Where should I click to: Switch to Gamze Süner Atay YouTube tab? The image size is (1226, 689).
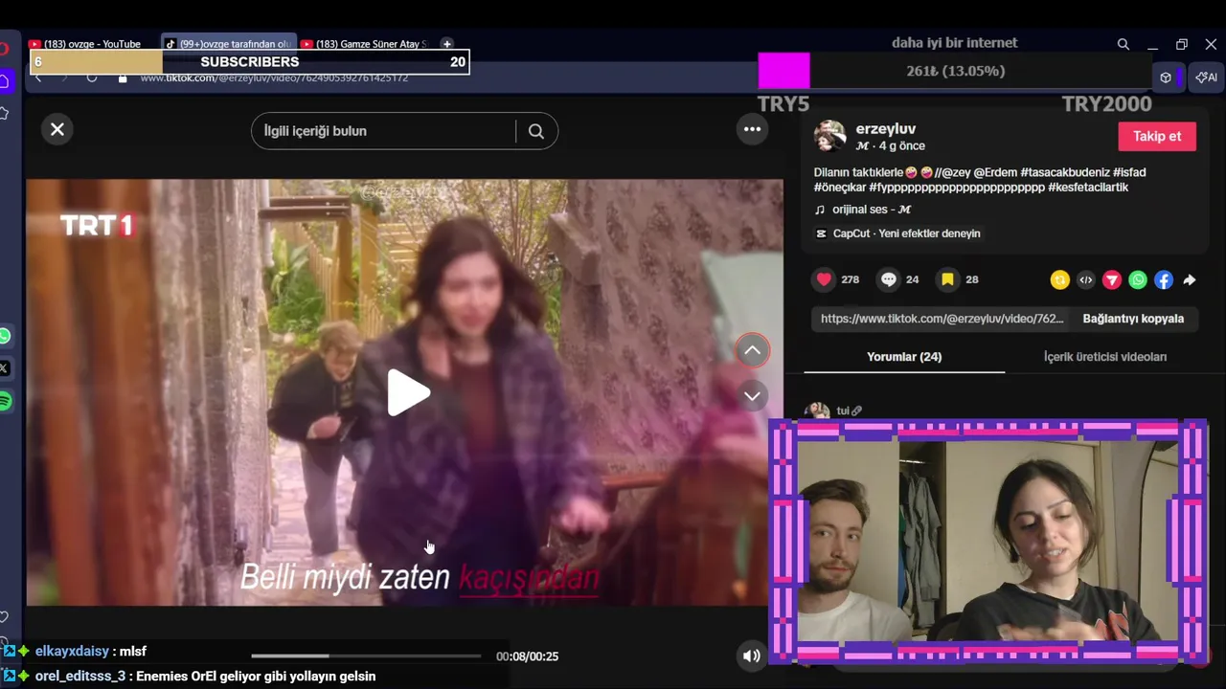point(366,44)
